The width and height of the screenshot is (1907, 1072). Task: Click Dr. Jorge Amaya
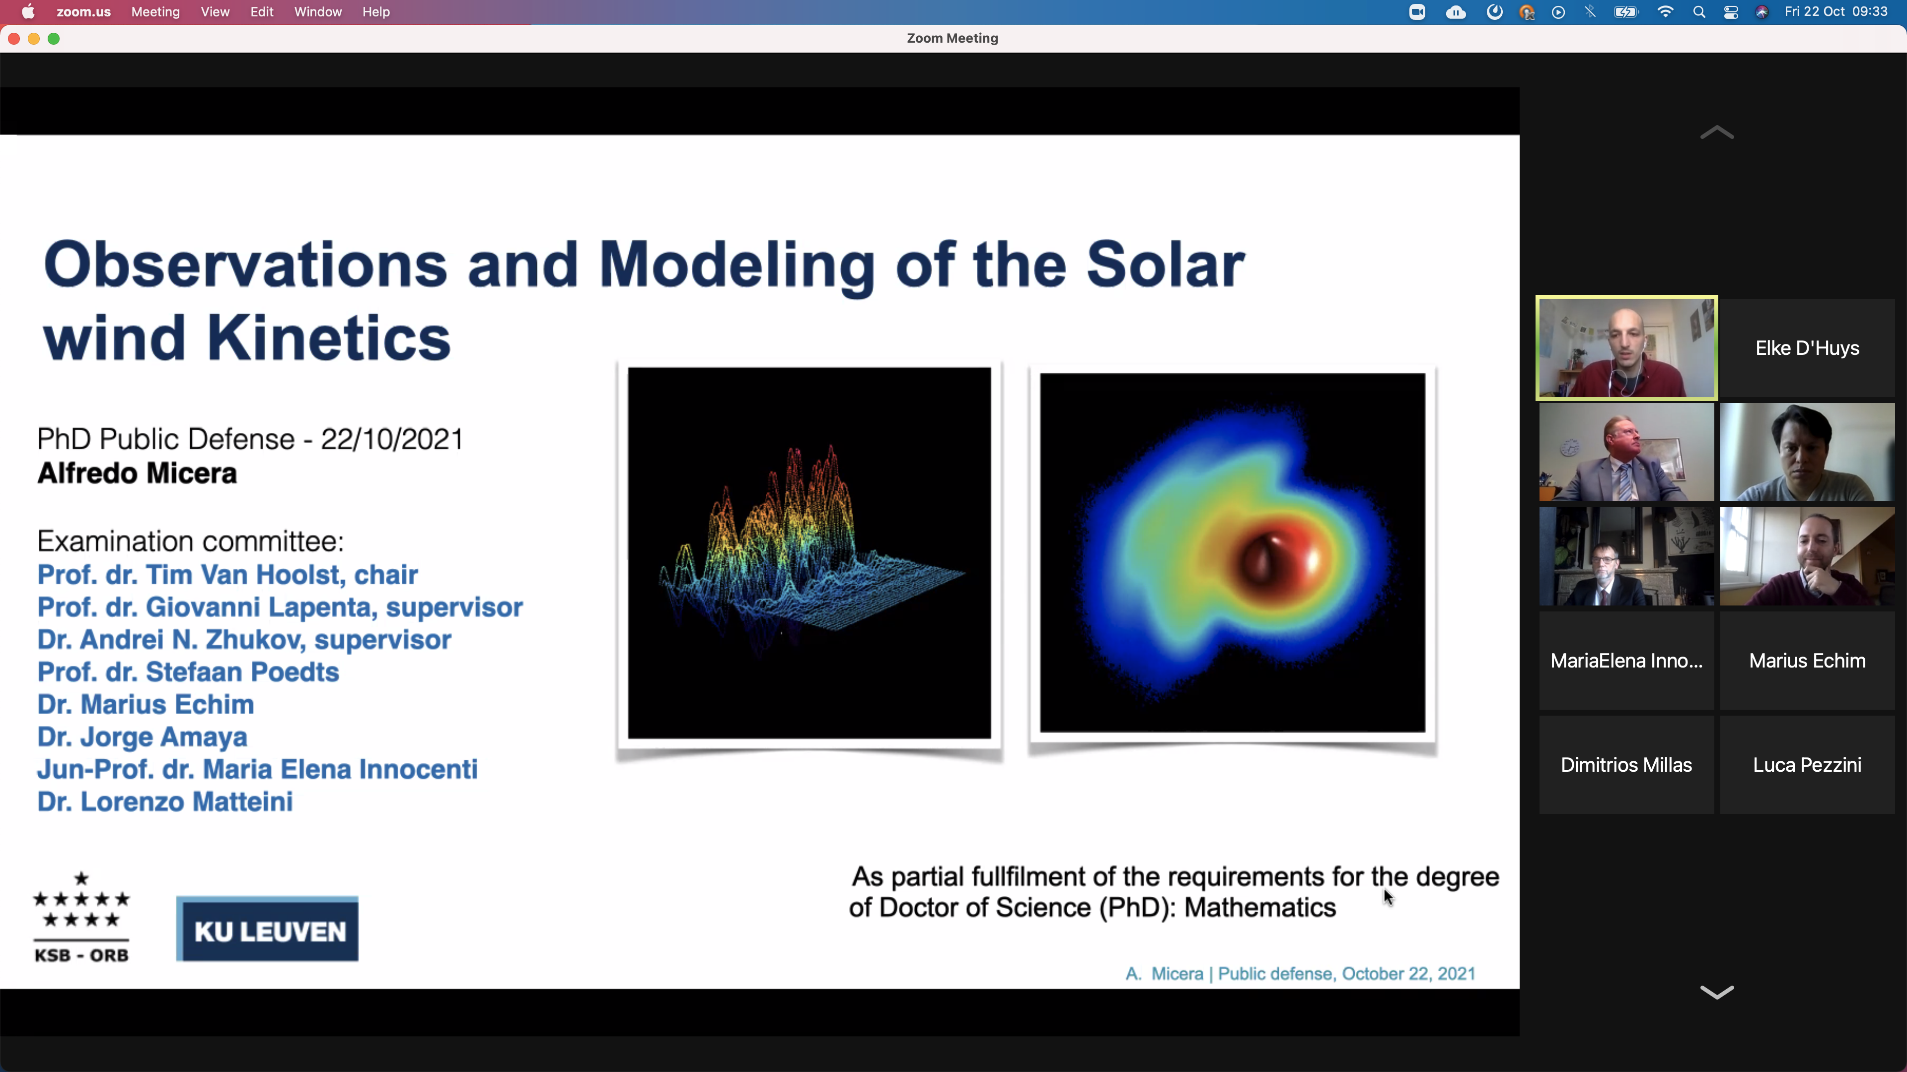click(x=142, y=737)
